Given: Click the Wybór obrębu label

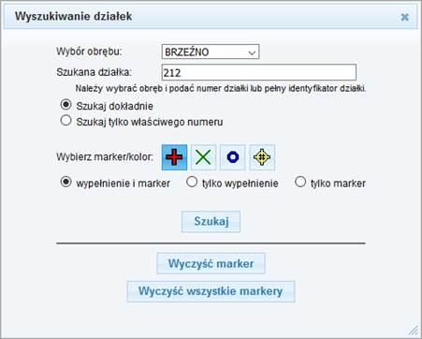Looking at the screenshot, I should click(89, 52).
